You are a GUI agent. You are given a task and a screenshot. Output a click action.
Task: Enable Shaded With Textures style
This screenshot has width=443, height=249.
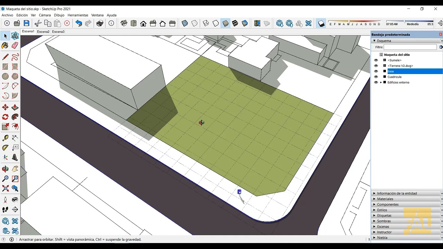pyautogui.click(x=235, y=24)
